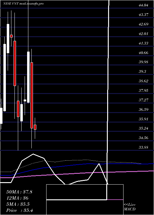154x215 pixels.
Task: Select the 37.95 price axis label
Action: pyautogui.click(x=144, y=91)
